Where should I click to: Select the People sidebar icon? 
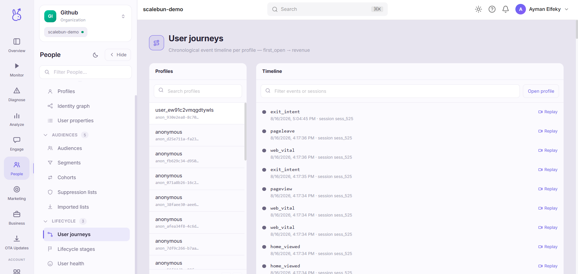coord(17,168)
